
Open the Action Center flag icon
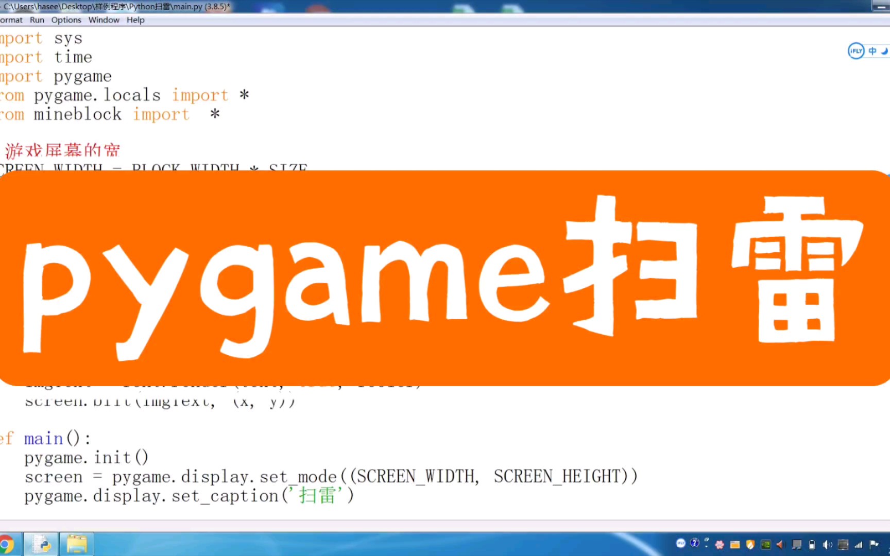click(874, 544)
